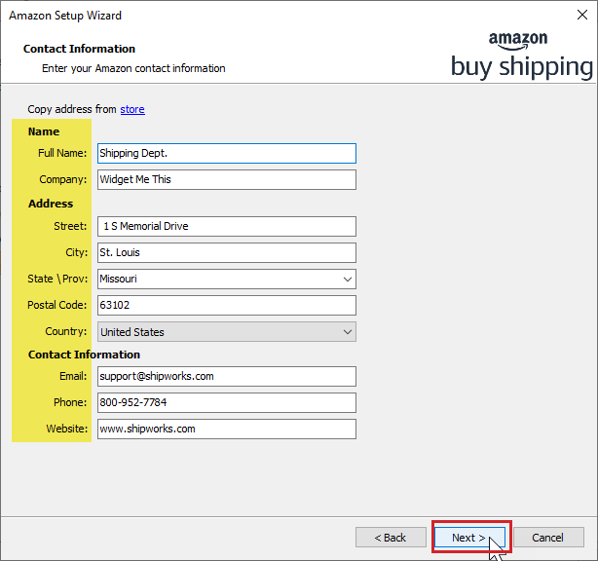Open the State \ Prov dropdown

coord(227,280)
